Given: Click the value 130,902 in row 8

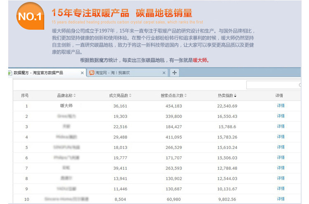Looking at the screenshot, I should tap(173, 178).
